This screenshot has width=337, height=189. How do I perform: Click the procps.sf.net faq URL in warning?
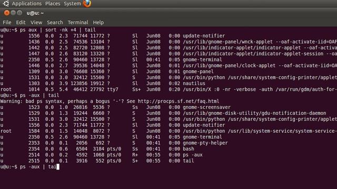pos(179,101)
